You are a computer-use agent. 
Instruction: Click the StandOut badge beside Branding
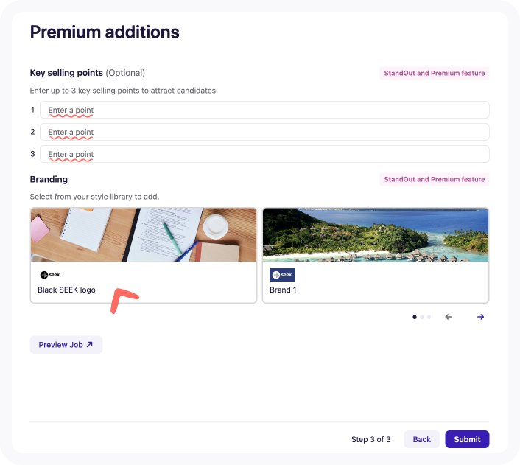click(x=434, y=179)
